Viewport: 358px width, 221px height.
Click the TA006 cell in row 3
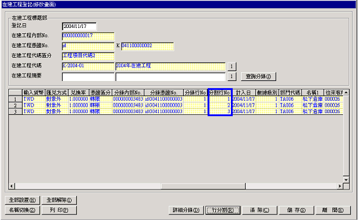coord(290,111)
